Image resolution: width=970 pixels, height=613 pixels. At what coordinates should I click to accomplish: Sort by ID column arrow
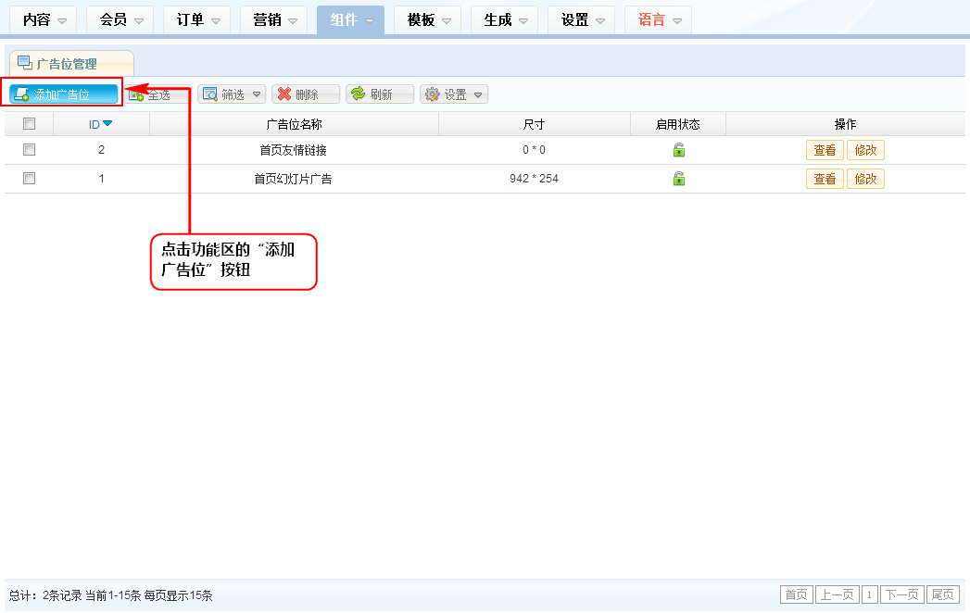(x=107, y=124)
